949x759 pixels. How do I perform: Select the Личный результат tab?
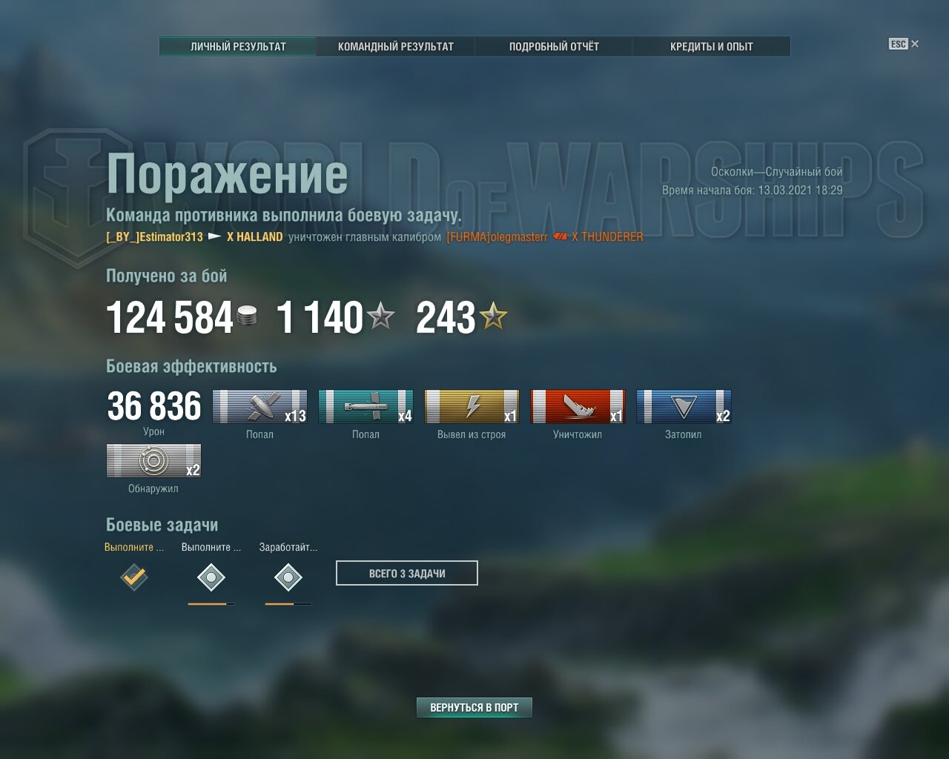click(238, 47)
